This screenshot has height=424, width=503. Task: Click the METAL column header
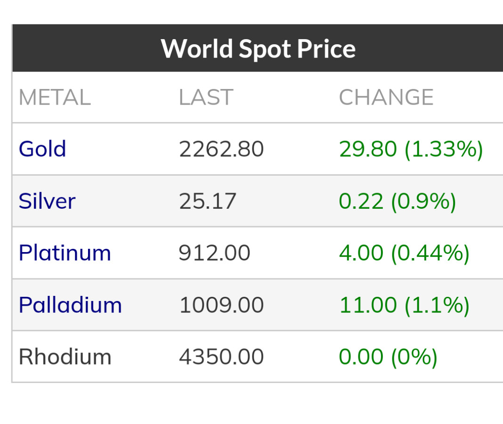coord(55,98)
